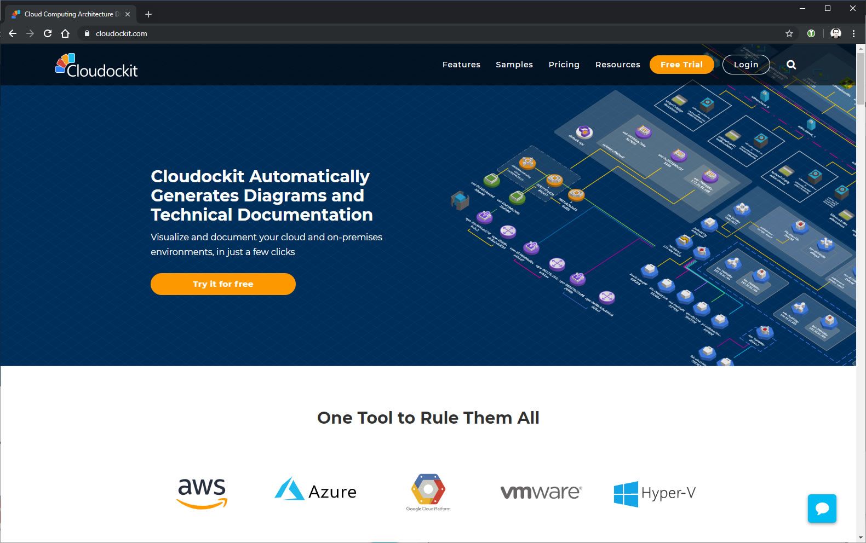
Task: Click the browser forward arrow
Action: [30, 33]
